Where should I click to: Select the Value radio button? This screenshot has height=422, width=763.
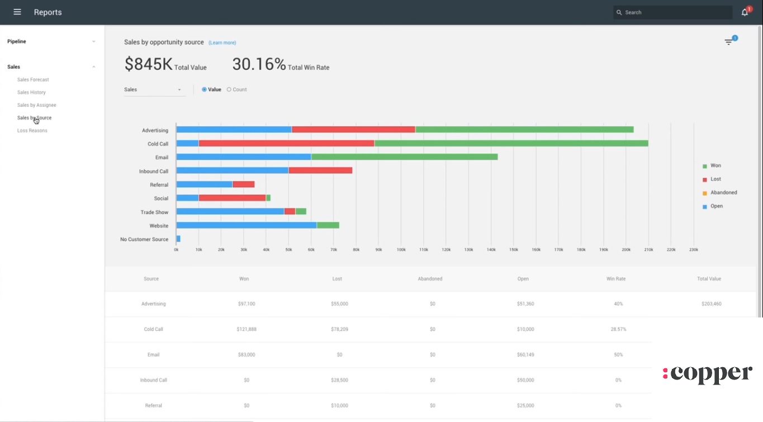[204, 89]
